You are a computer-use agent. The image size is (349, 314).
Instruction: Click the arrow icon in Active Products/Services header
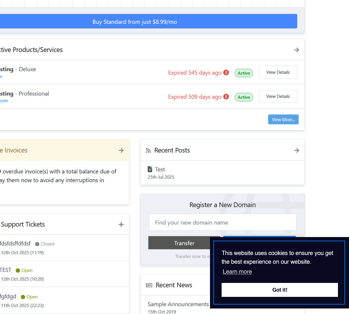pos(297,50)
